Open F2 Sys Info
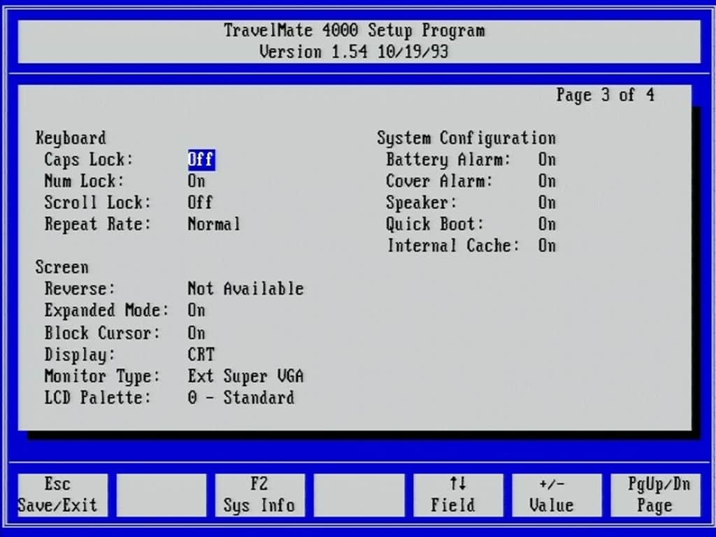 pyautogui.click(x=260, y=495)
